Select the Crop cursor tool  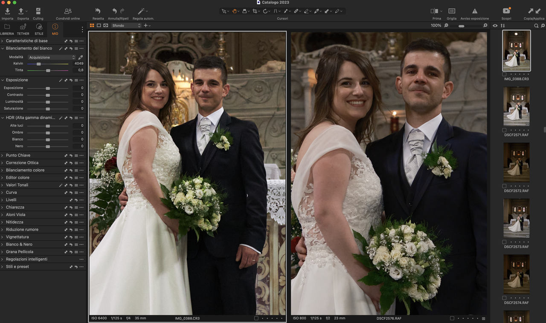(255, 11)
